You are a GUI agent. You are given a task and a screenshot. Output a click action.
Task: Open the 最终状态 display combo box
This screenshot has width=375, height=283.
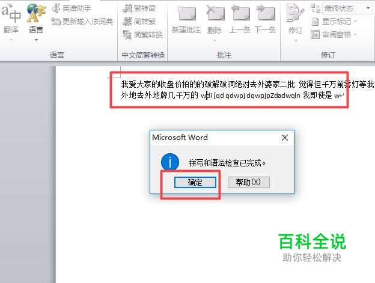tap(347, 8)
